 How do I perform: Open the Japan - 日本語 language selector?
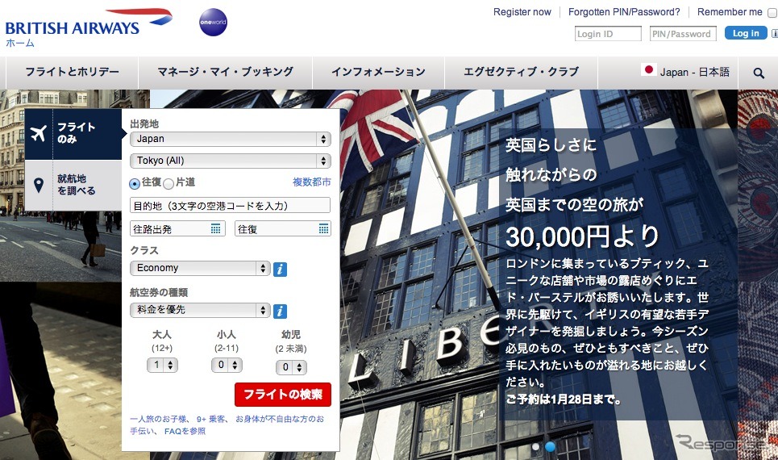(x=685, y=72)
